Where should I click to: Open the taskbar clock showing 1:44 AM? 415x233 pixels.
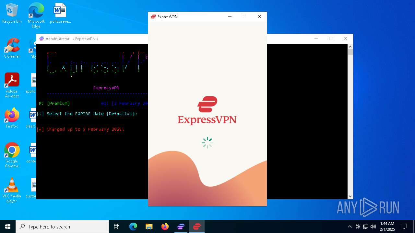coord(387,227)
